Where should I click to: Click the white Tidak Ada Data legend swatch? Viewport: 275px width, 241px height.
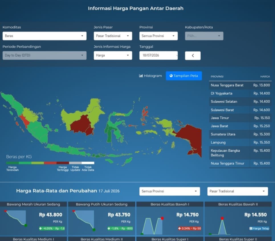(x=88, y=163)
